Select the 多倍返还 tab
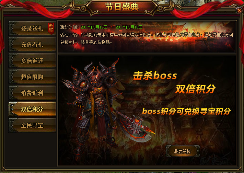244x173 pixels. click(32, 61)
